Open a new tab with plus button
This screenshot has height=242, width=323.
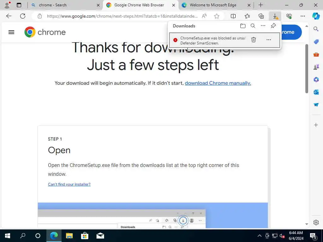tap(261, 5)
